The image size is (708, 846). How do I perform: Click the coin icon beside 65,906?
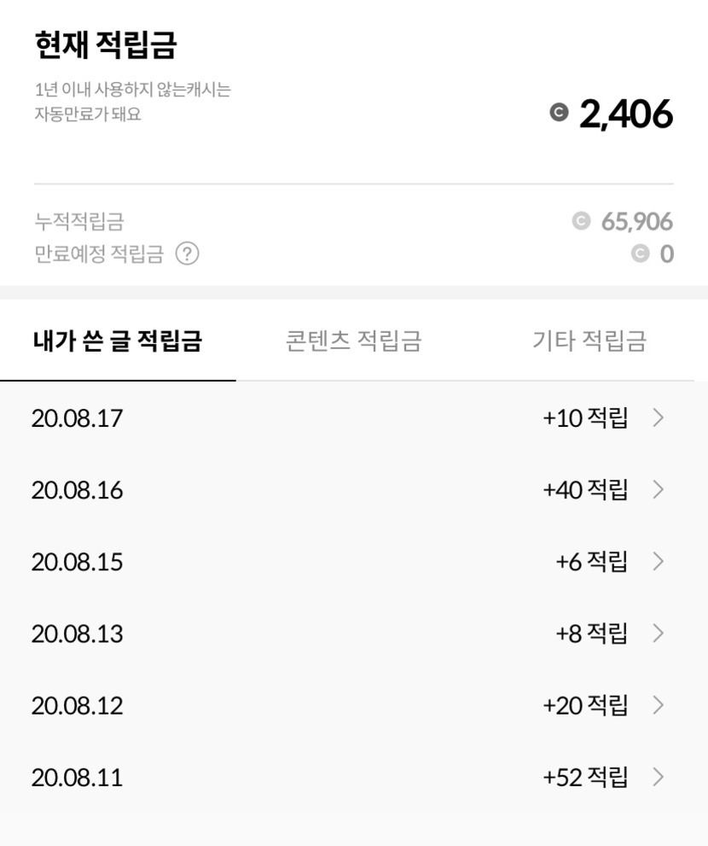pyautogui.click(x=581, y=222)
